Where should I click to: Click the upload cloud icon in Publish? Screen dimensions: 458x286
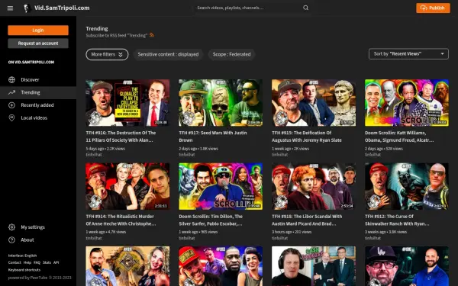[x=424, y=8]
